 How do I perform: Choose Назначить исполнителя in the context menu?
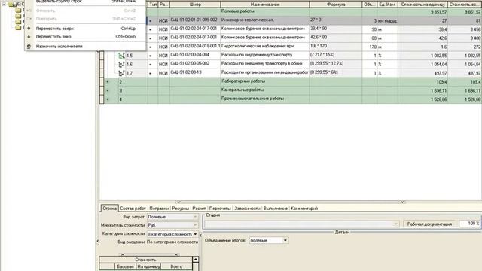pos(86,47)
